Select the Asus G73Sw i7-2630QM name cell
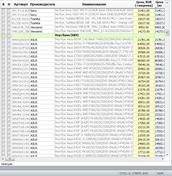Screen dimensions: 172x176 pos(94,64)
